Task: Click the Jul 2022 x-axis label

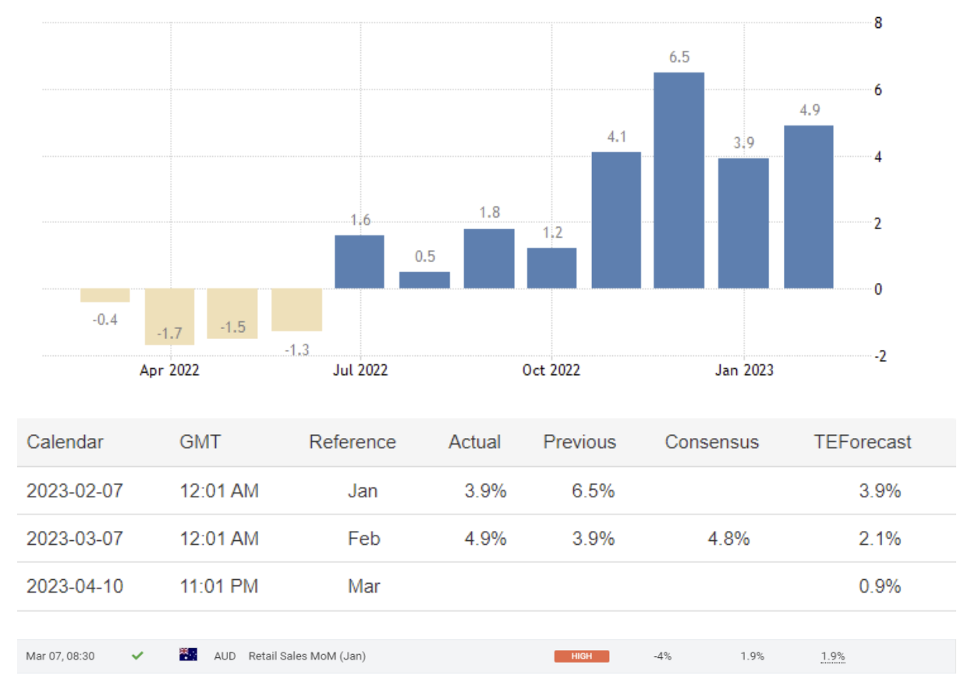Action: (360, 370)
